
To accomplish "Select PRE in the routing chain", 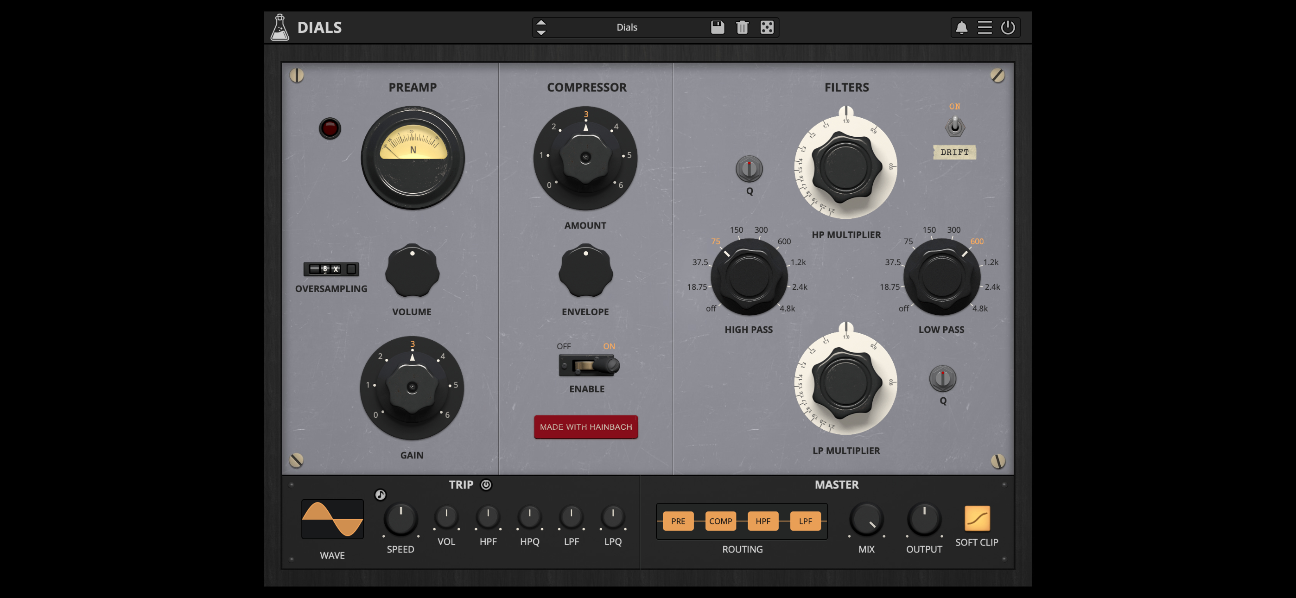I will point(677,521).
